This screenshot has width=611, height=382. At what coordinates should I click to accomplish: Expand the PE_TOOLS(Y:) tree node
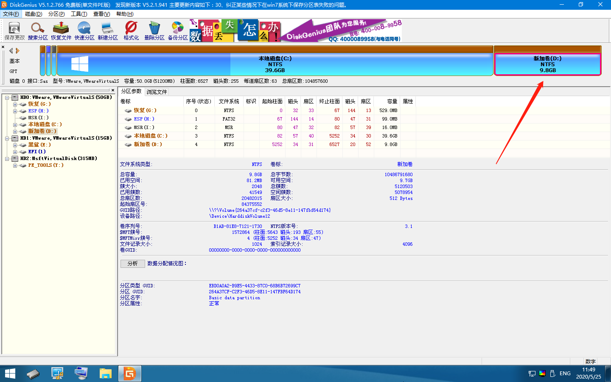coord(15,166)
